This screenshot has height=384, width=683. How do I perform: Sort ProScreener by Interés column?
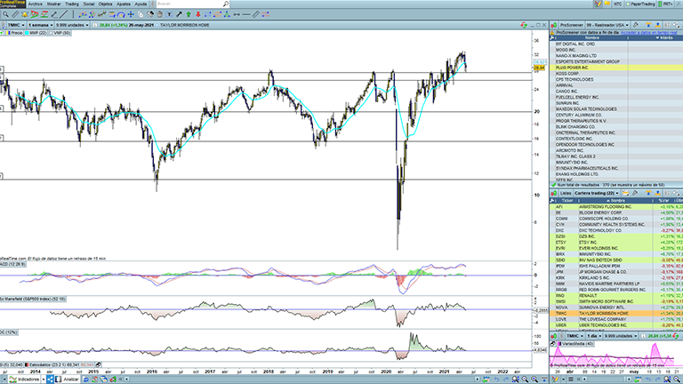coord(663,38)
